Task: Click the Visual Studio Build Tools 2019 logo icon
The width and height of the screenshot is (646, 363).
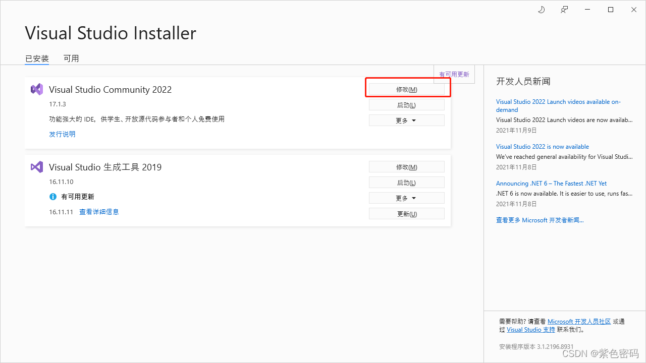Action: [37, 167]
